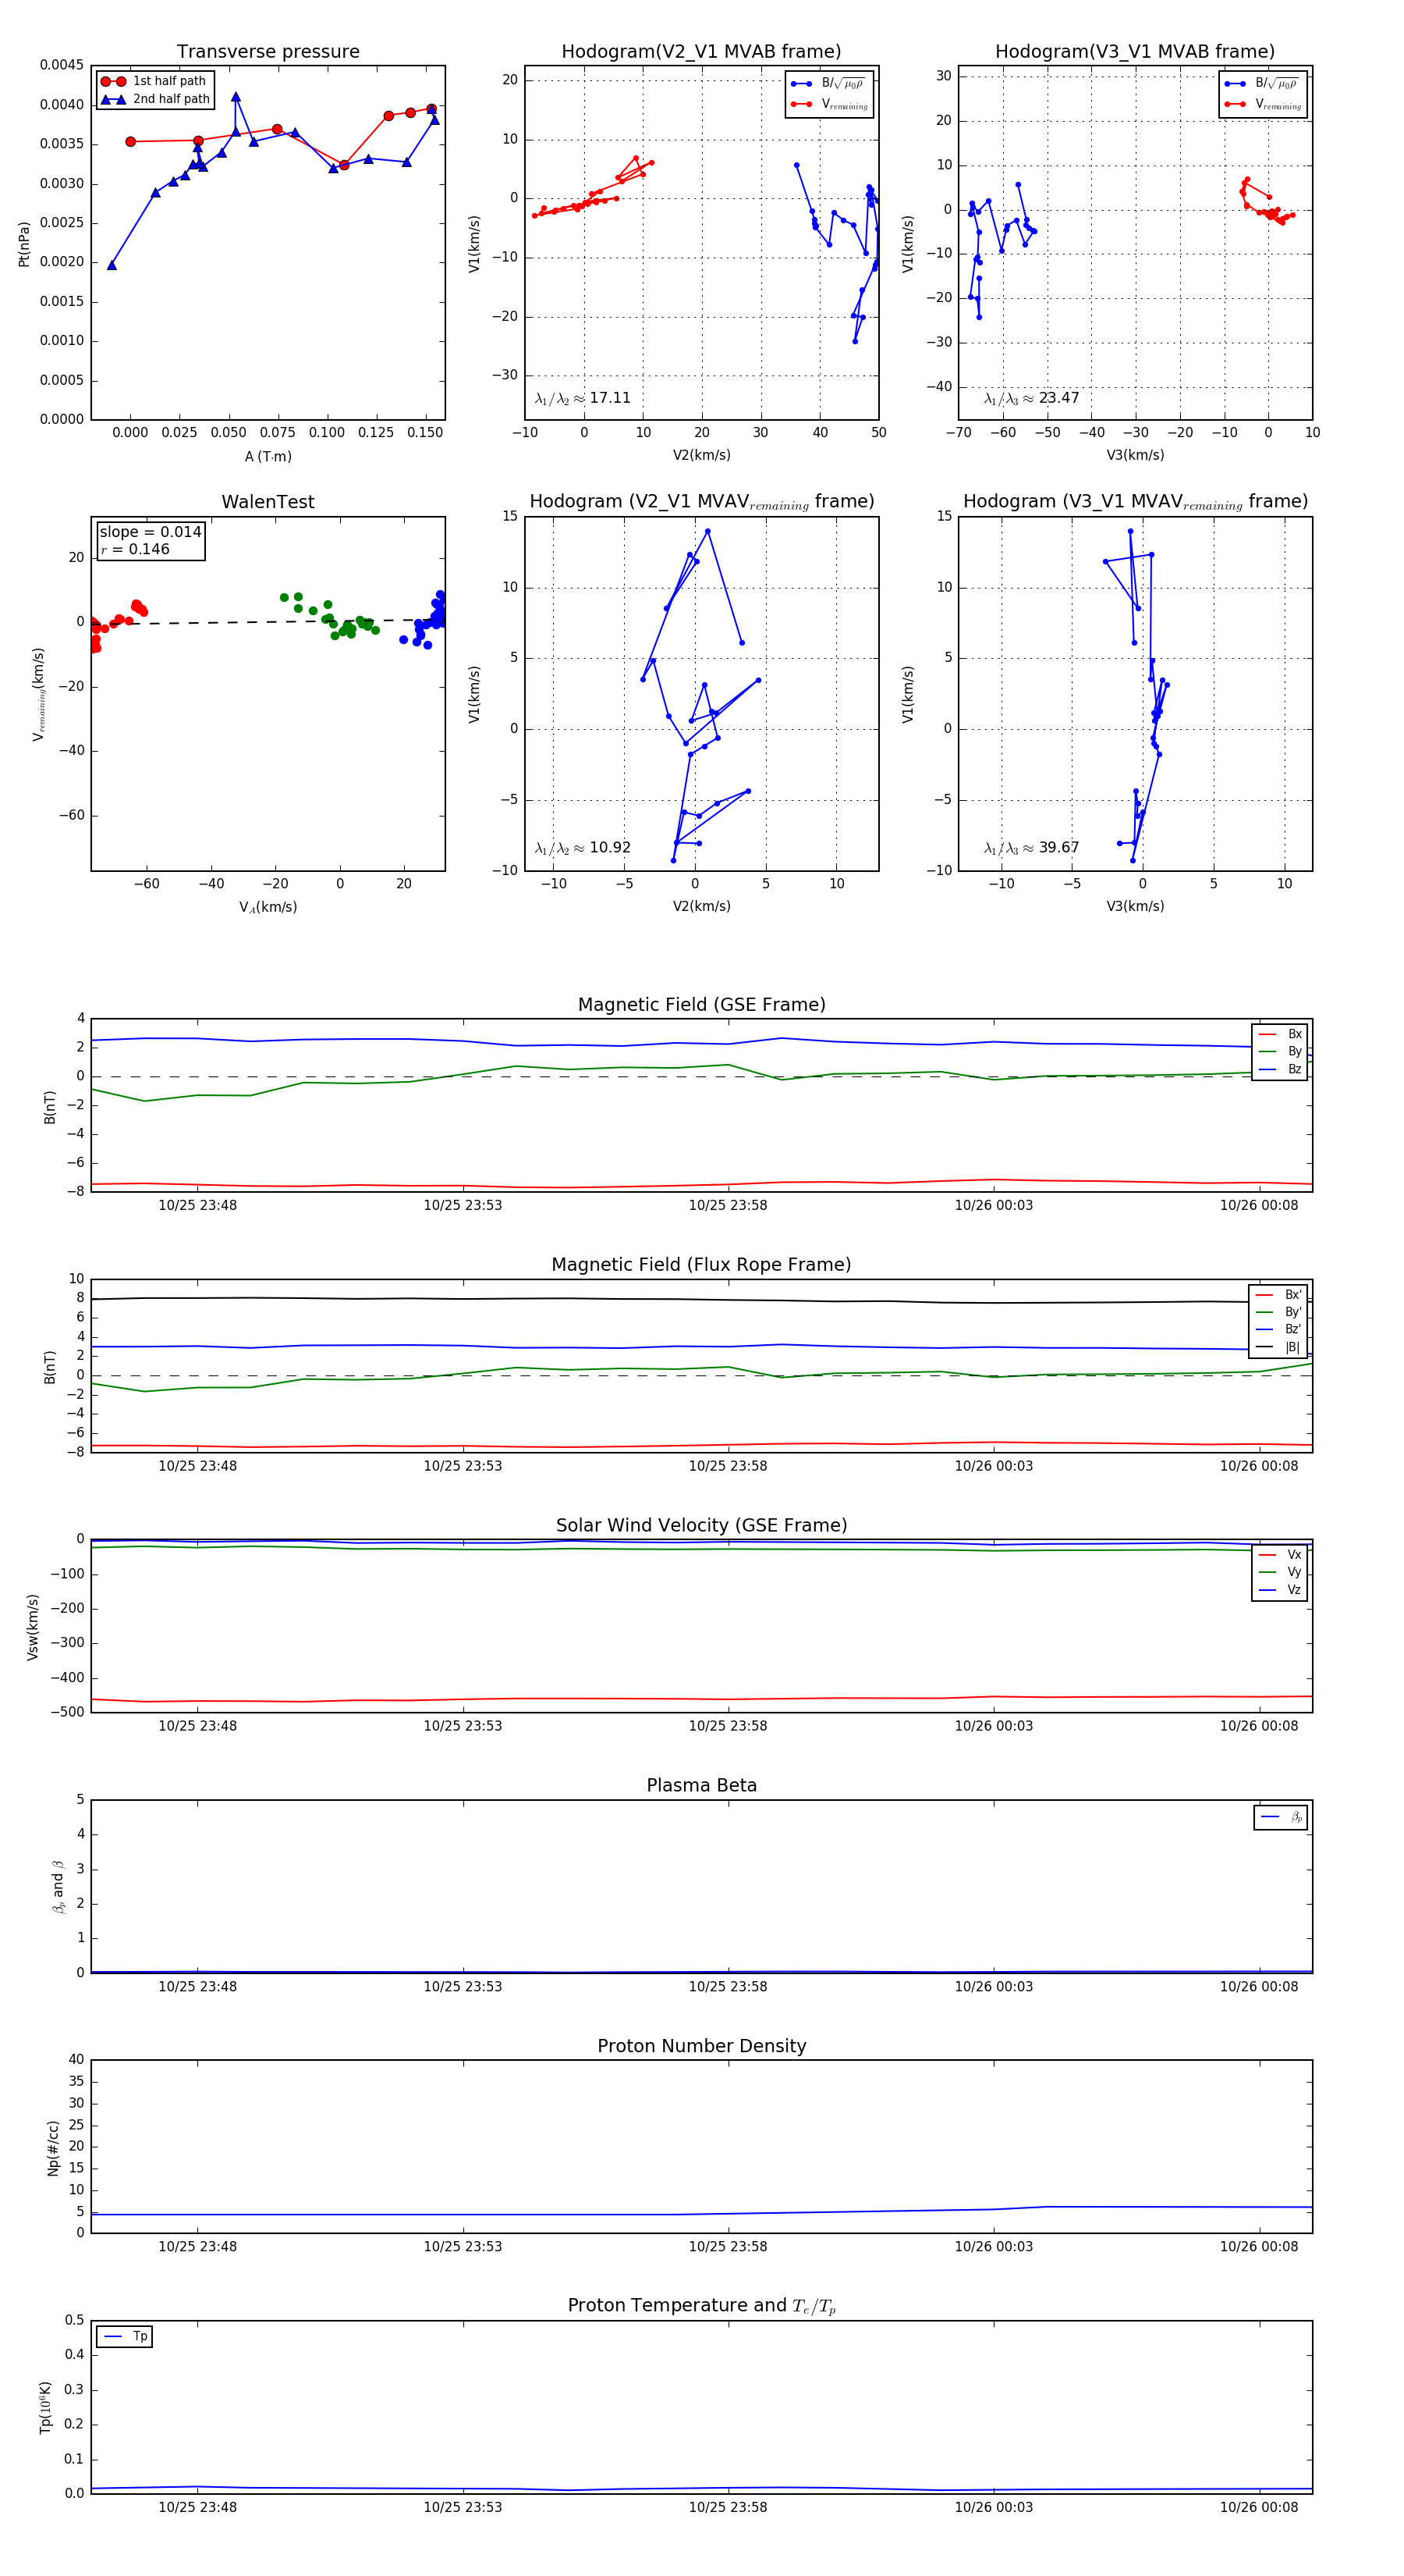Click 'Hodogram(V2_V1 MVAB frame)' title
1404x2576 pixels.
click(x=701, y=52)
